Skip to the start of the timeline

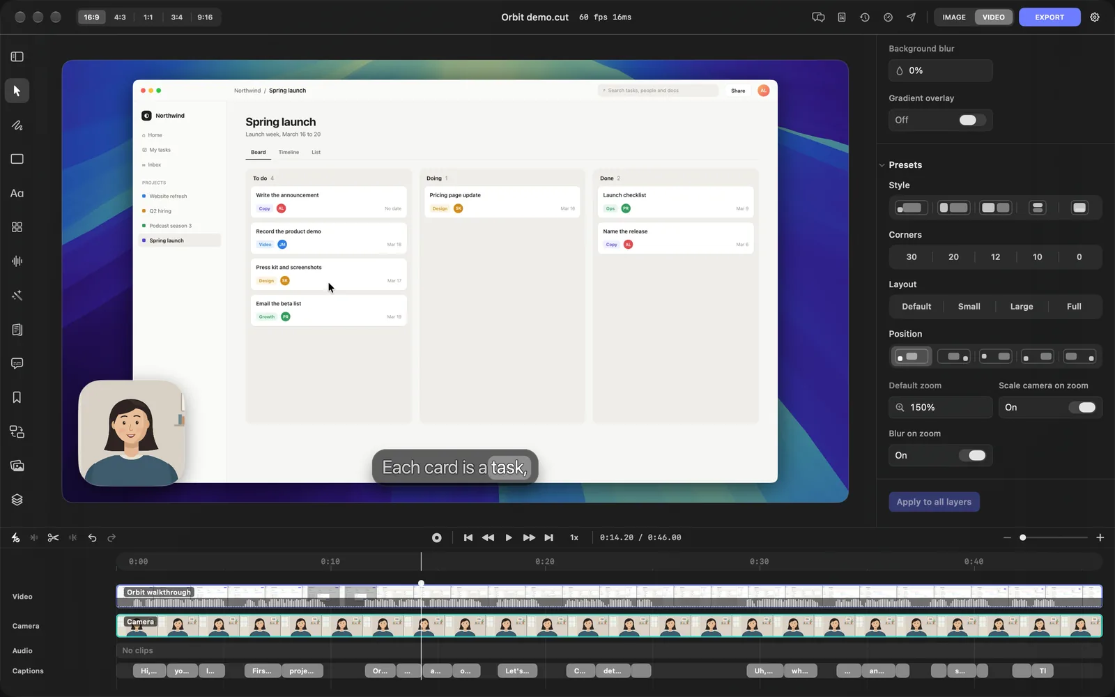coord(468,537)
